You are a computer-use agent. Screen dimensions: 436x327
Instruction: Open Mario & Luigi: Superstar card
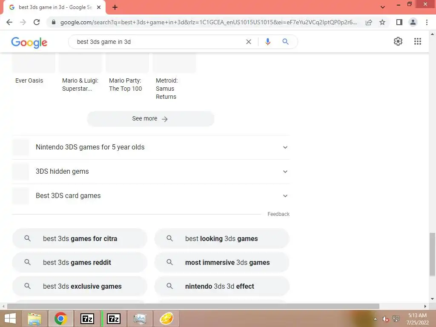pyautogui.click(x=80, y=72)
